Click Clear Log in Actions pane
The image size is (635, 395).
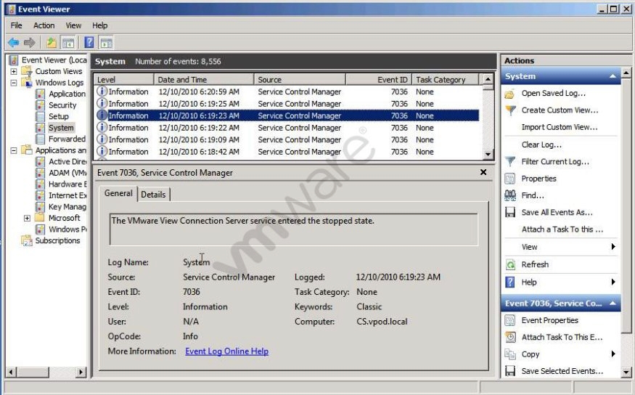(x=541, y=144)
